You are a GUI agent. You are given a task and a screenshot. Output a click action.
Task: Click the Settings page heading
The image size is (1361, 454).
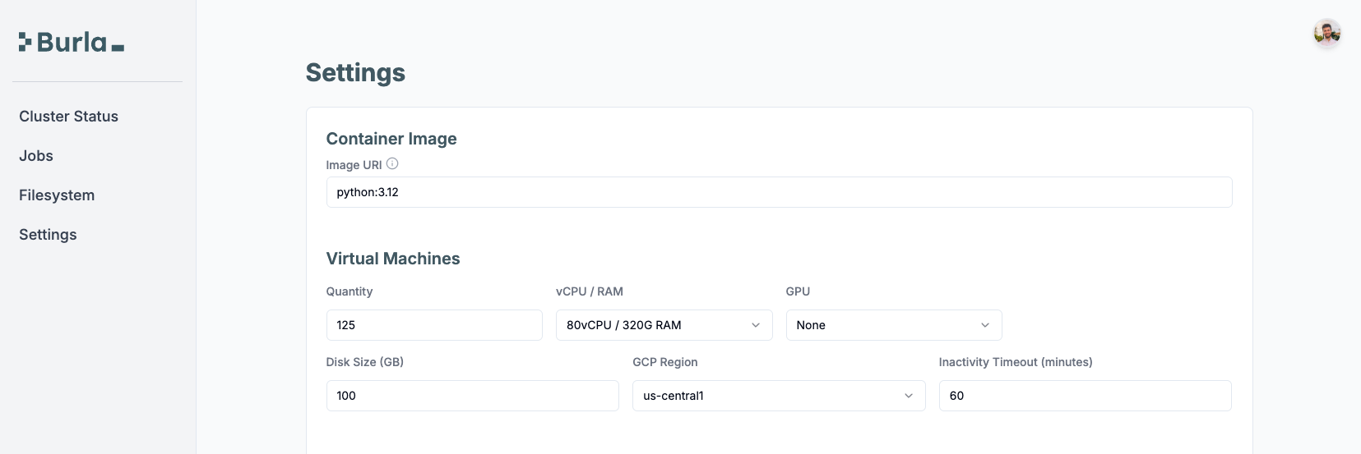click(x=355, y=73)
